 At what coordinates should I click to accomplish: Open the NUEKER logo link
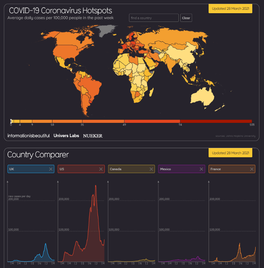93,136
